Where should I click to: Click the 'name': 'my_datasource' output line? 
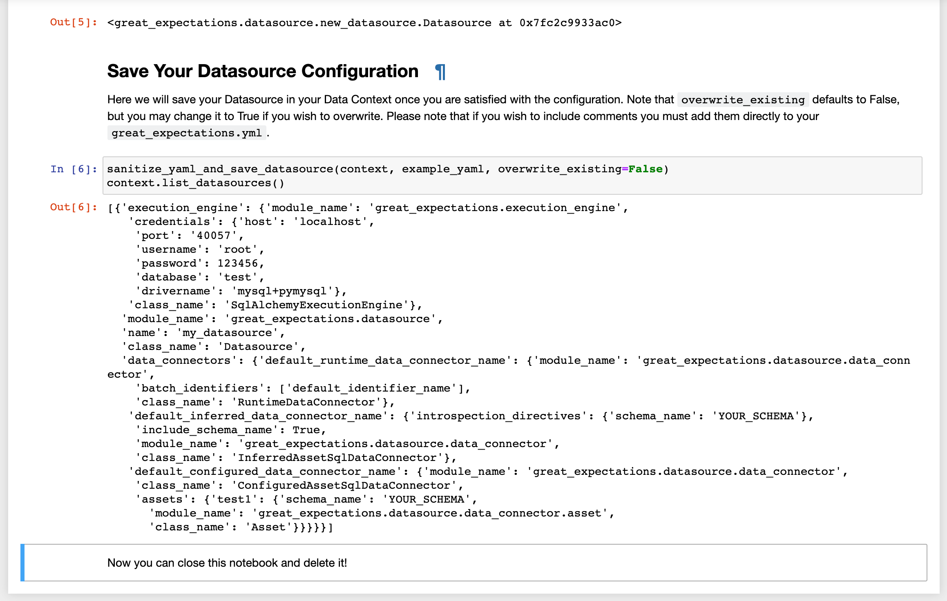coord(203,333)
